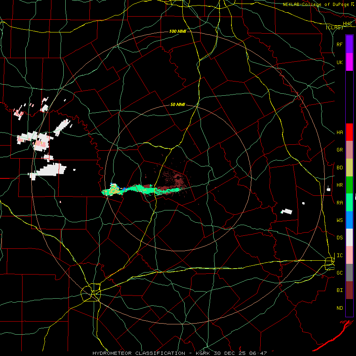Click the GC legend label
Screen dimensions: 356x356
[x=339, y=273]
